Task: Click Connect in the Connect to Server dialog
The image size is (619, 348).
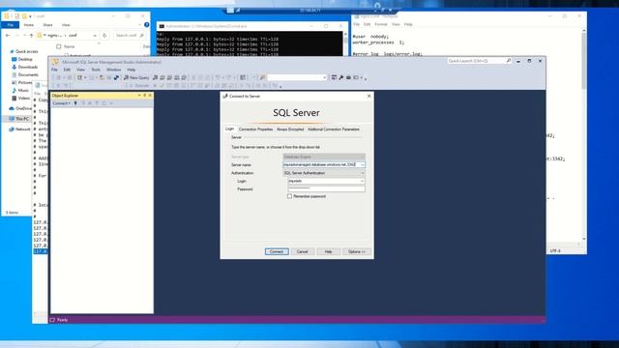Action: coord(277,251)
